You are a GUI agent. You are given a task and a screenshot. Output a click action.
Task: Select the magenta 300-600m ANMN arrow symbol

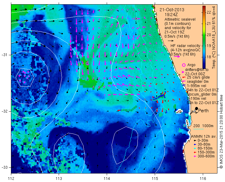click(195, 156)
